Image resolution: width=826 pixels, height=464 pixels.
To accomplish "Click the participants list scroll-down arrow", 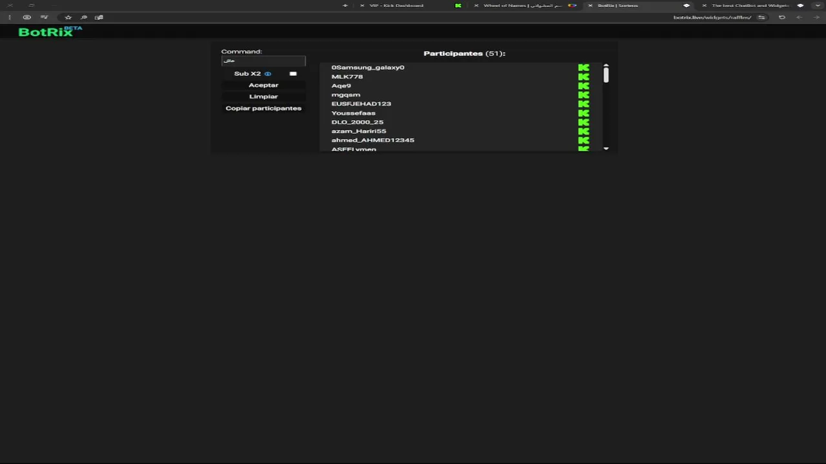I will pyautogui.click(x=606, y=149).
